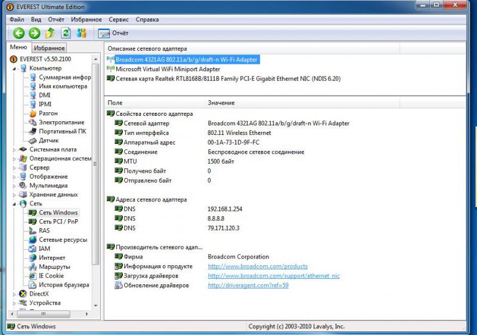Open the Избранное menu in the menu bar
Screen dimensions: 477x335
(x=86, y=20)
